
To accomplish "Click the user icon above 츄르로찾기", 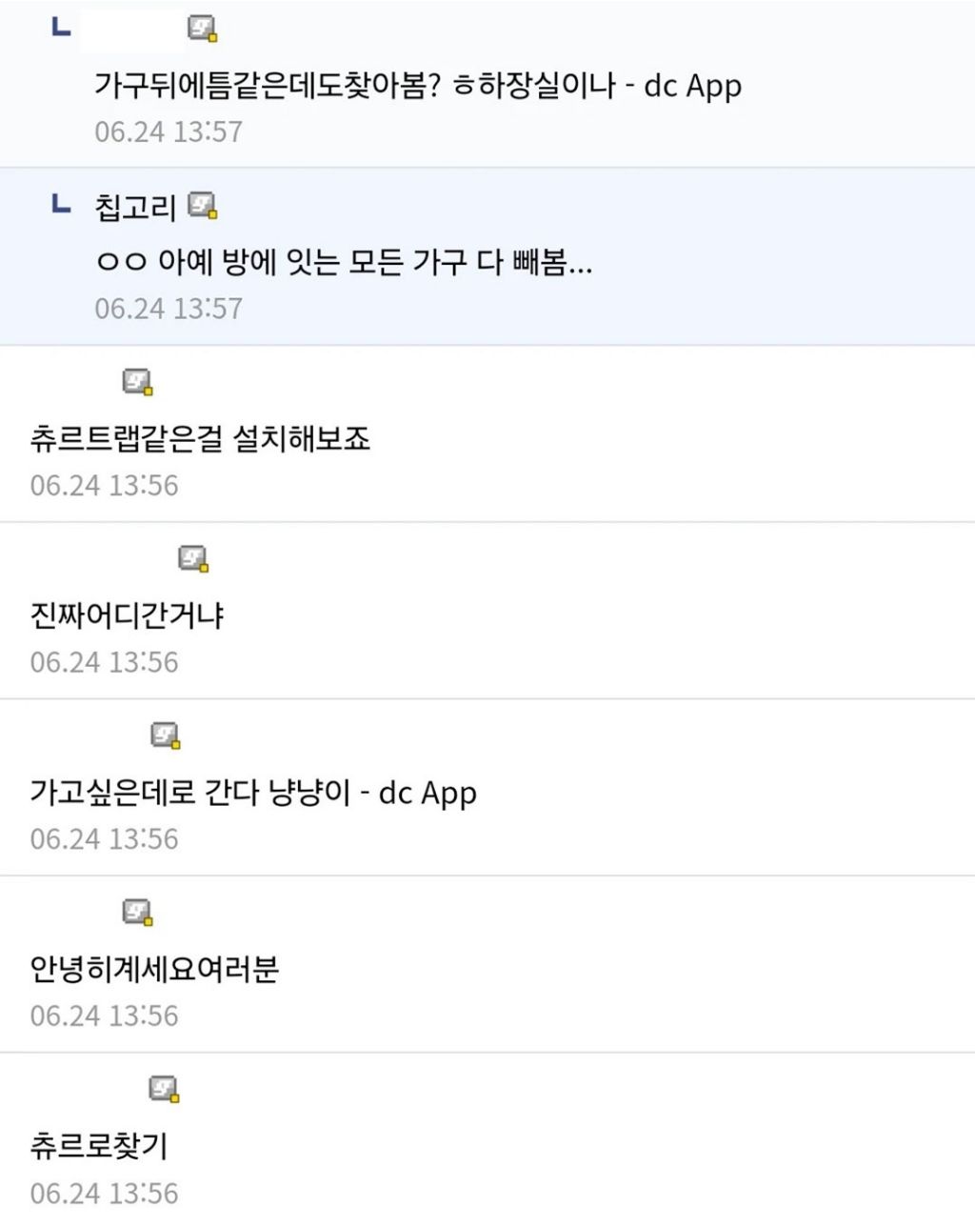I will pyautogui.click(x=166, y=1089).
